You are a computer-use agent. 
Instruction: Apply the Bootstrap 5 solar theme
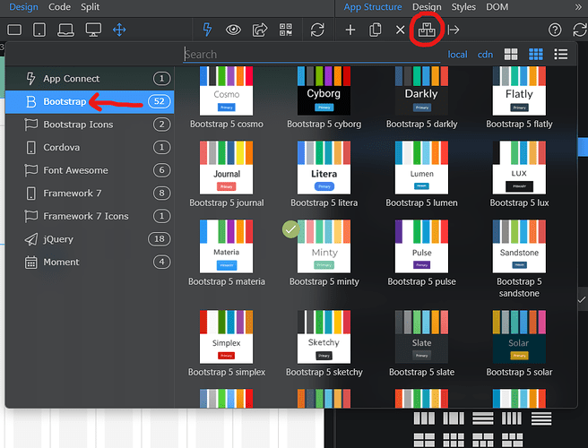(519, 337)
